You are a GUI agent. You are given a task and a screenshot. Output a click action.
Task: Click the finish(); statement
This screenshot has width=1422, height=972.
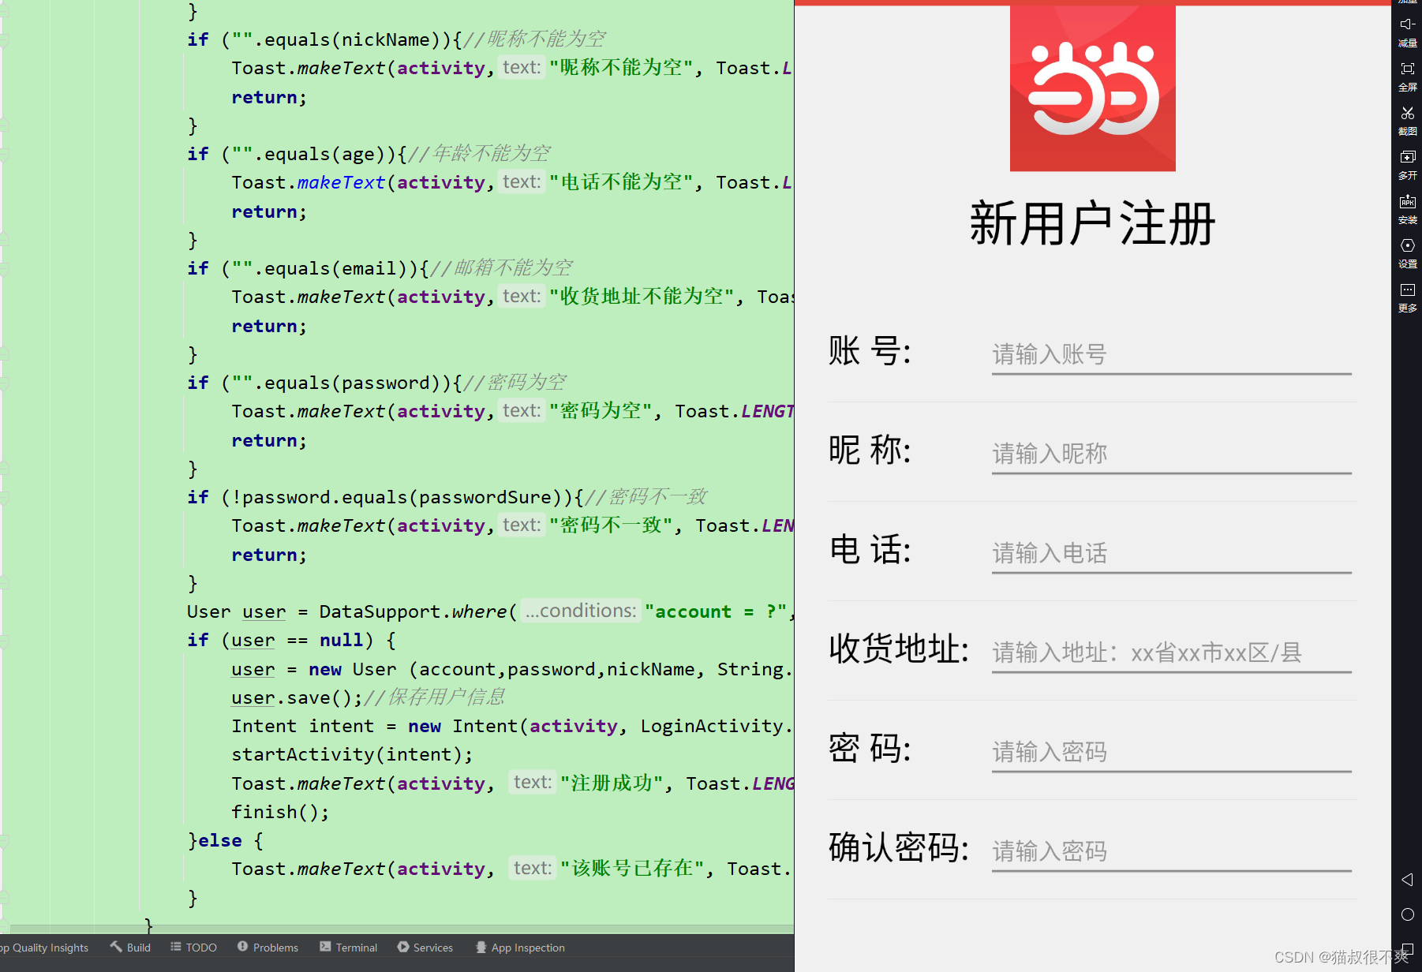pyautogui.click(x=280, y=812)
